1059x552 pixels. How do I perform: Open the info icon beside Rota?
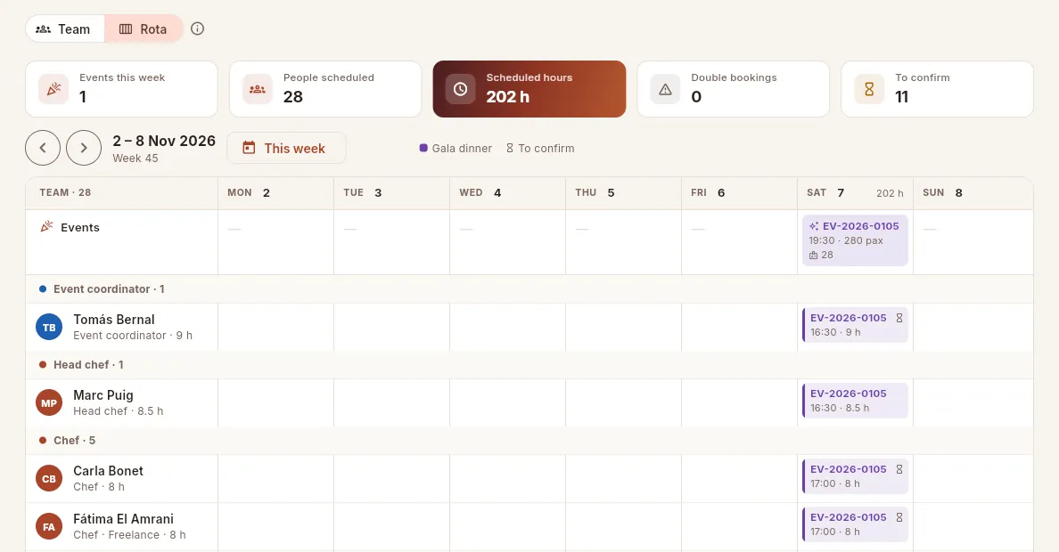pyautogui.click(x=197, y=29)
